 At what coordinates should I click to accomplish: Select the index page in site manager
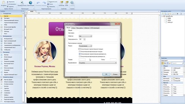point(169,18)
